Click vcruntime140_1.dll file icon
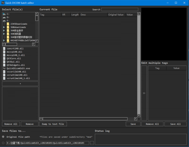 pyautogui.click(x=4, y=78)
